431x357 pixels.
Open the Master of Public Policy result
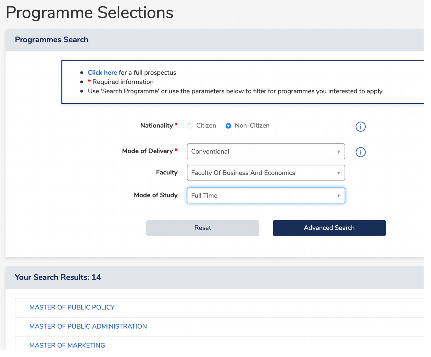(x=72, y=307)
